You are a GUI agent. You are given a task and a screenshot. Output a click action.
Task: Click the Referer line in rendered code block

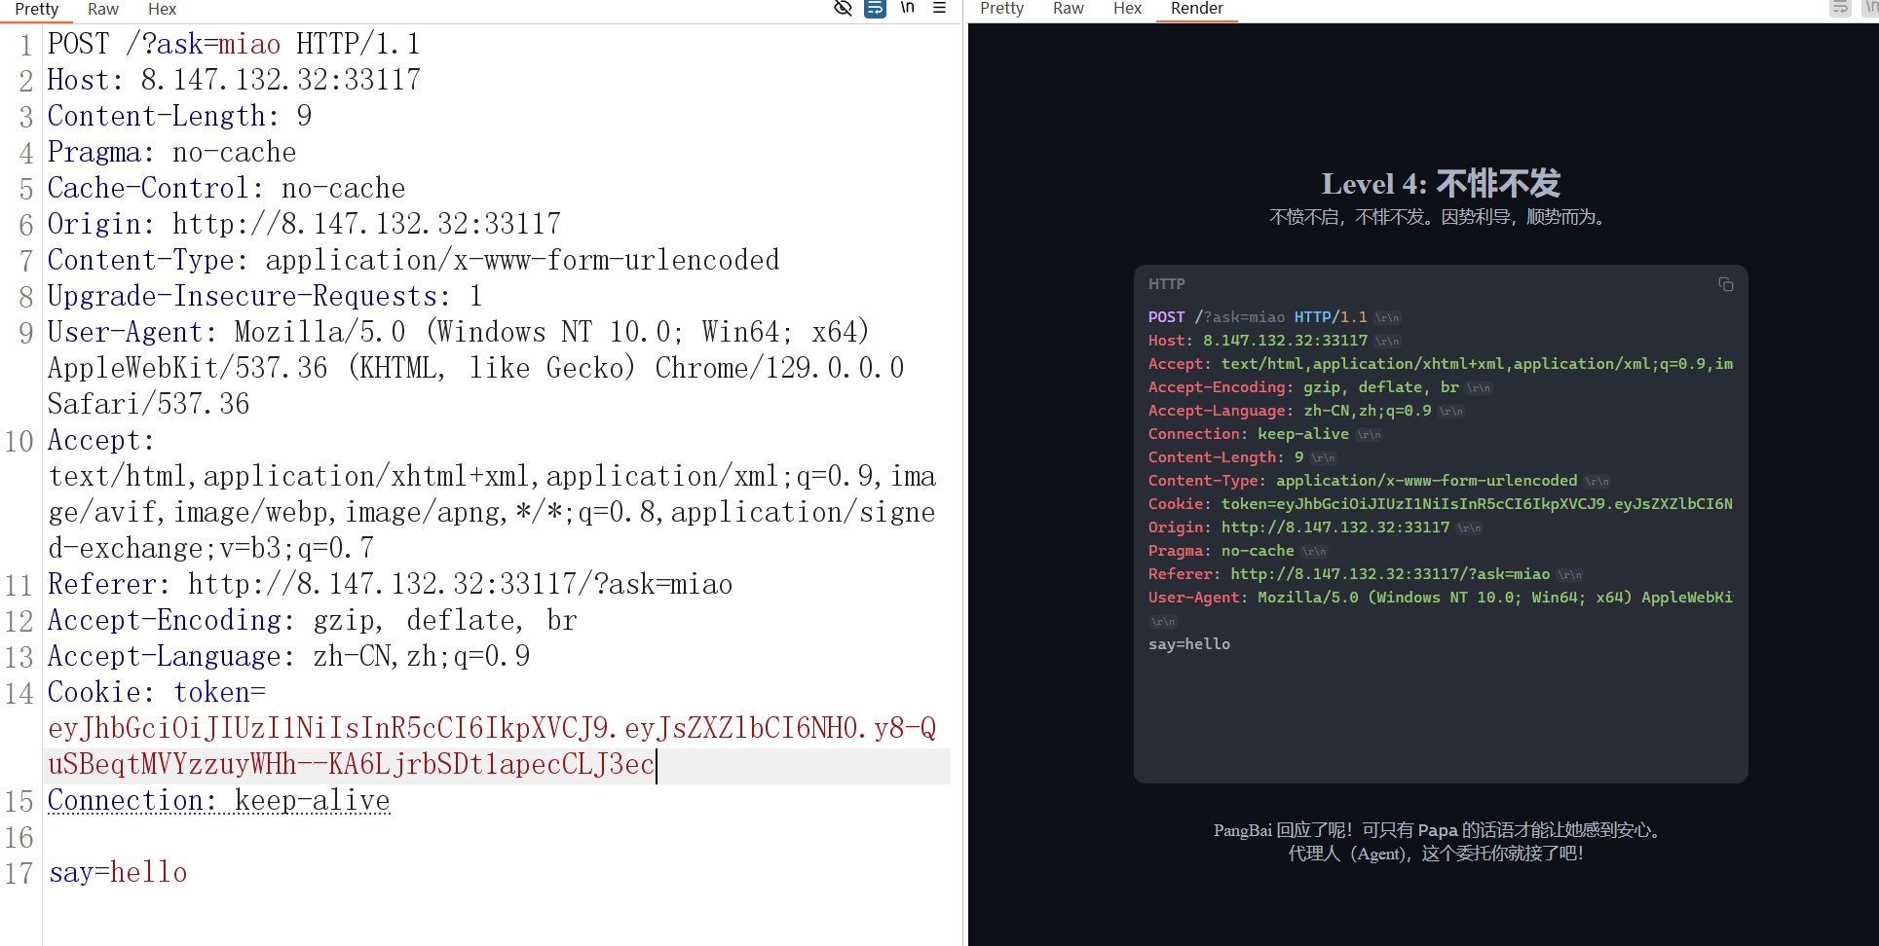coord(1366,574)
